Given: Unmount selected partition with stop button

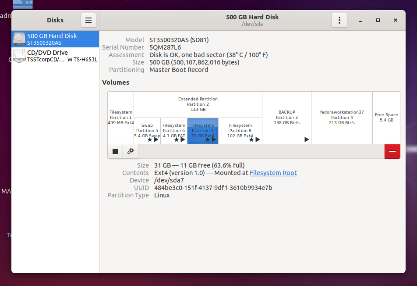Looking at the screenshot, I should coord(115,151).
